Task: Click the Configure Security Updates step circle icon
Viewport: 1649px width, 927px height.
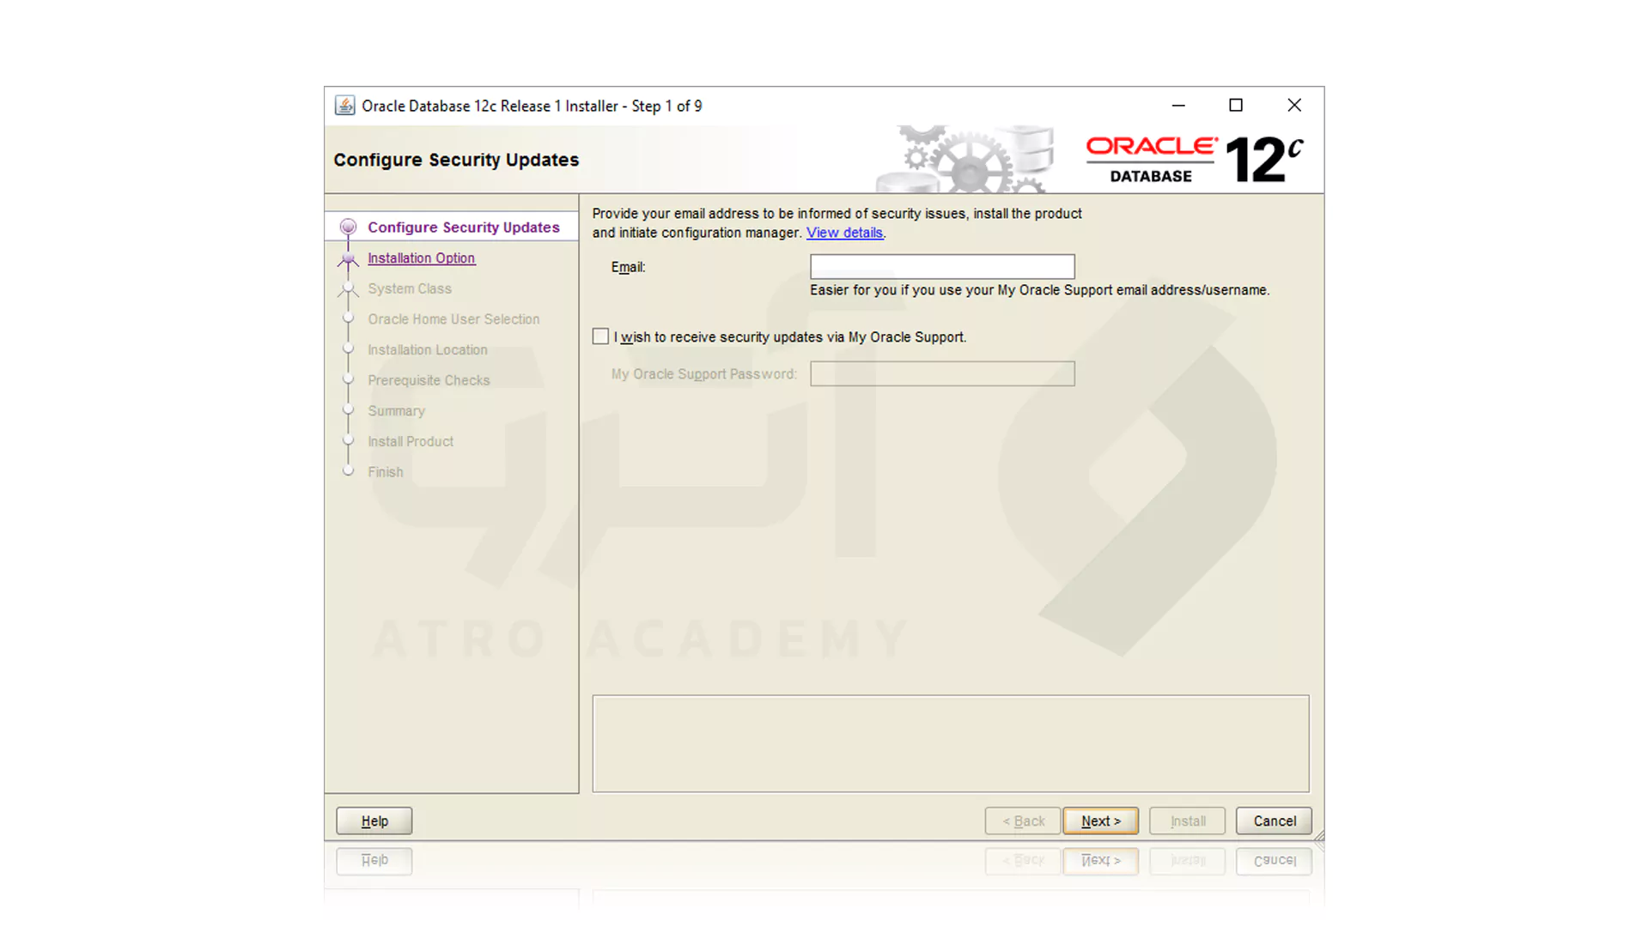Action: 348,226
